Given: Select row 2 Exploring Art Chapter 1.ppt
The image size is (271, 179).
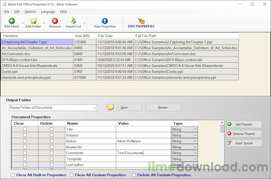Looking at the screenshot, I should pos(120,42).
